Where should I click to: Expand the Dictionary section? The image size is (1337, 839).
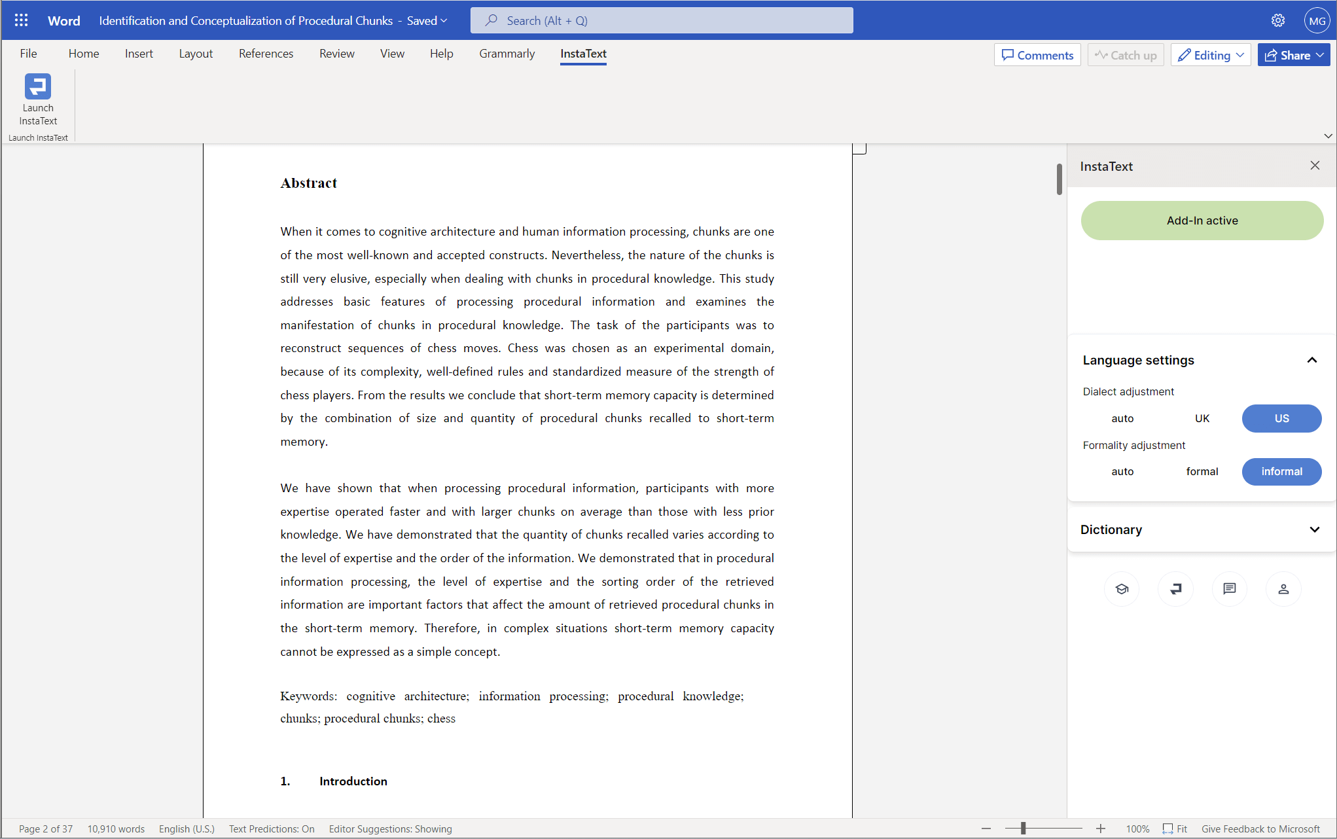1315,529
